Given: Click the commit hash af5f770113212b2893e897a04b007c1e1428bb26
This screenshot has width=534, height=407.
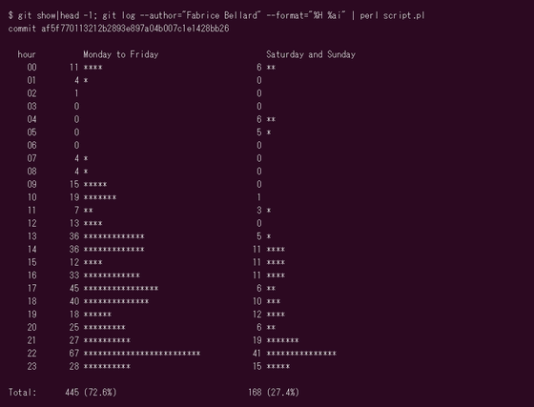Looking at the screenshot, I should (135, 29).
